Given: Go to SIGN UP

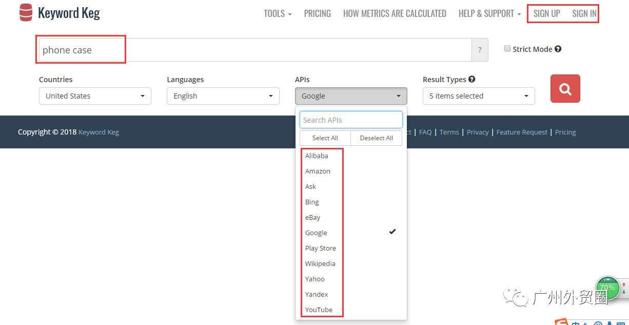Looking at the screenshot, I should (546, 14).
